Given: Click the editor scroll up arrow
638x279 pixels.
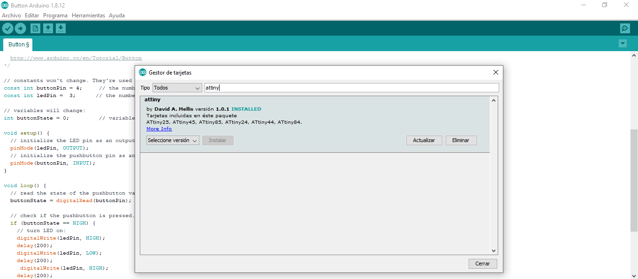Looking at the screenshot, I should 634,55.
